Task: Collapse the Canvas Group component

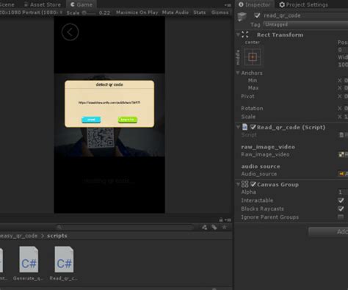Action: click(x=238, y=184)
